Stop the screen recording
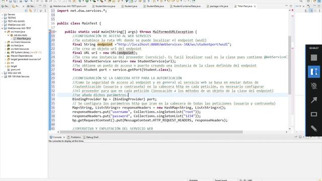Screen dimensions: 322x181 point(314,58)
